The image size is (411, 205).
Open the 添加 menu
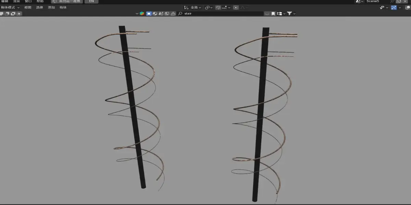[x=51, y=8]
